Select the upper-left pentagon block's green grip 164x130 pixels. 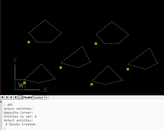click(x=29, y=42)
